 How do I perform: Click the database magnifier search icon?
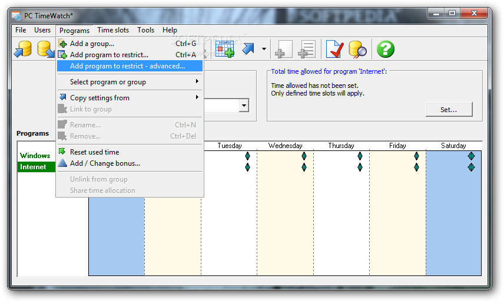(357, 50)
